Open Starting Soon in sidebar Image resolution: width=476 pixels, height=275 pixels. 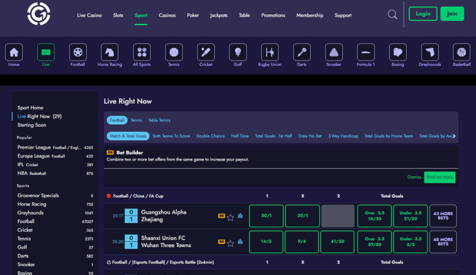click(32, 125)
